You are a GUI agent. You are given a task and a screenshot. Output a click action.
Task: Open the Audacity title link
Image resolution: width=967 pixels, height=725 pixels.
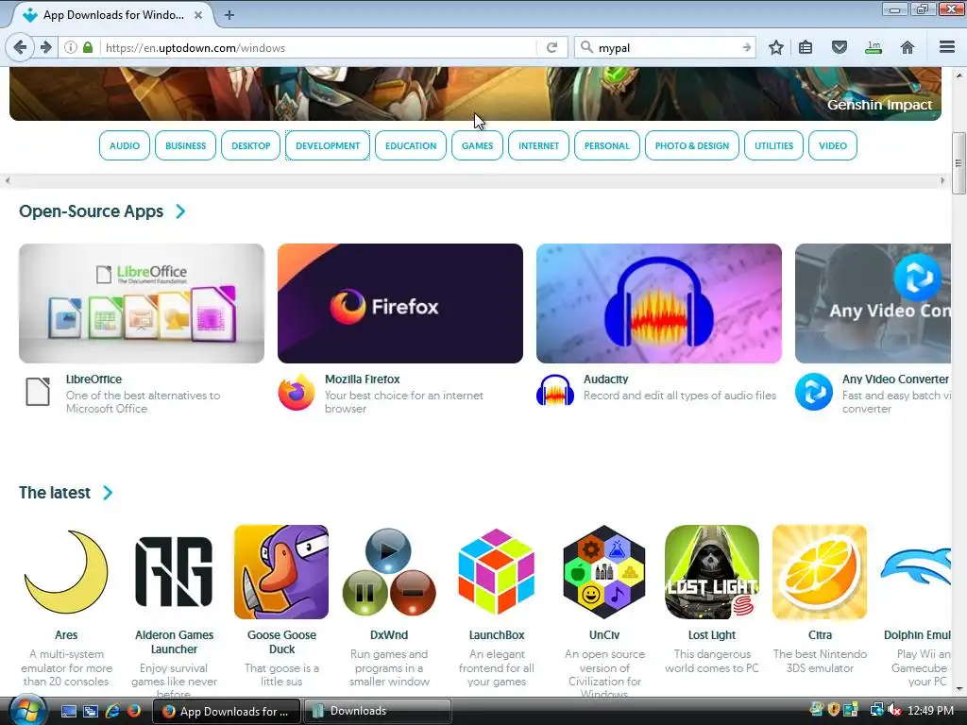[x=605, y=379]
